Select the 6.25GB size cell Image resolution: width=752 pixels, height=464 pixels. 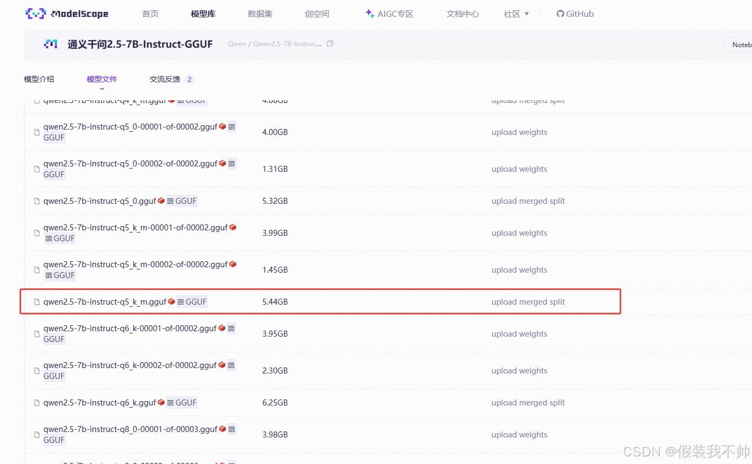tap(275, 403)
